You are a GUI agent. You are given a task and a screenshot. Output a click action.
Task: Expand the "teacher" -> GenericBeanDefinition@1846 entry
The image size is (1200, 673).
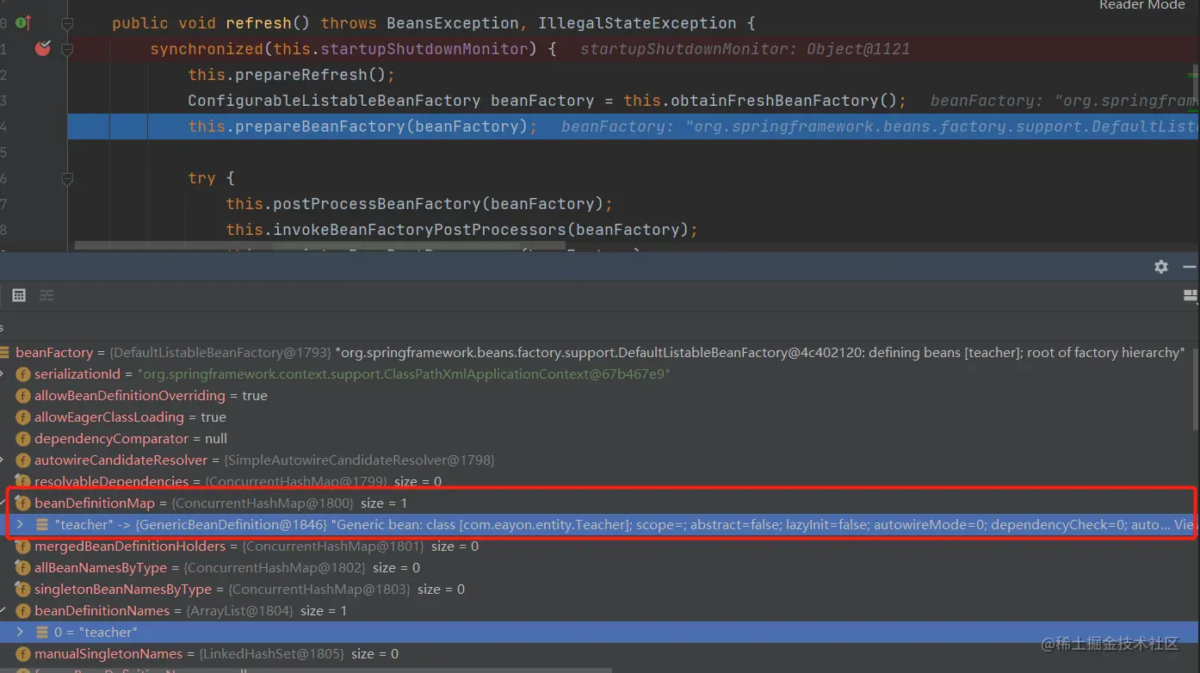(x=20, y=525)
